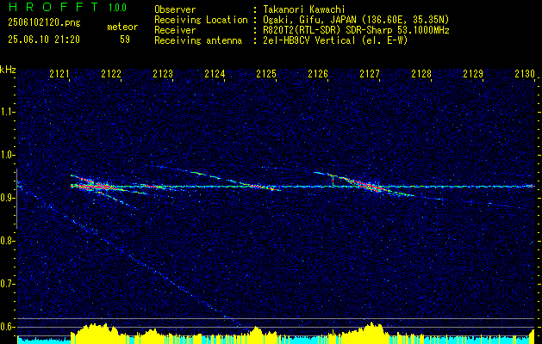Image resolution: width=542 pixels, height=344 pixels.
Task: Click the meteor count label
Action: pyautogui.click(x=122, y=27)
